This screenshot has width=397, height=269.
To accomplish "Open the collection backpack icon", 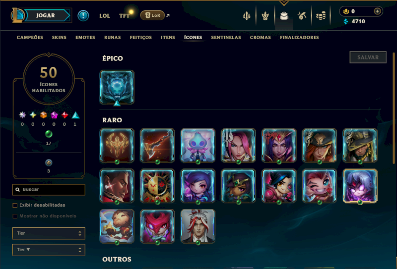I will (x=284, y=16).
